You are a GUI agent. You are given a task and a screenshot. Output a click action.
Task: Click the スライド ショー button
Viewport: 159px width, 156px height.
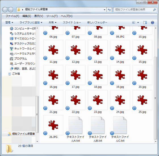pyautogui.click(x=72, y=22)
